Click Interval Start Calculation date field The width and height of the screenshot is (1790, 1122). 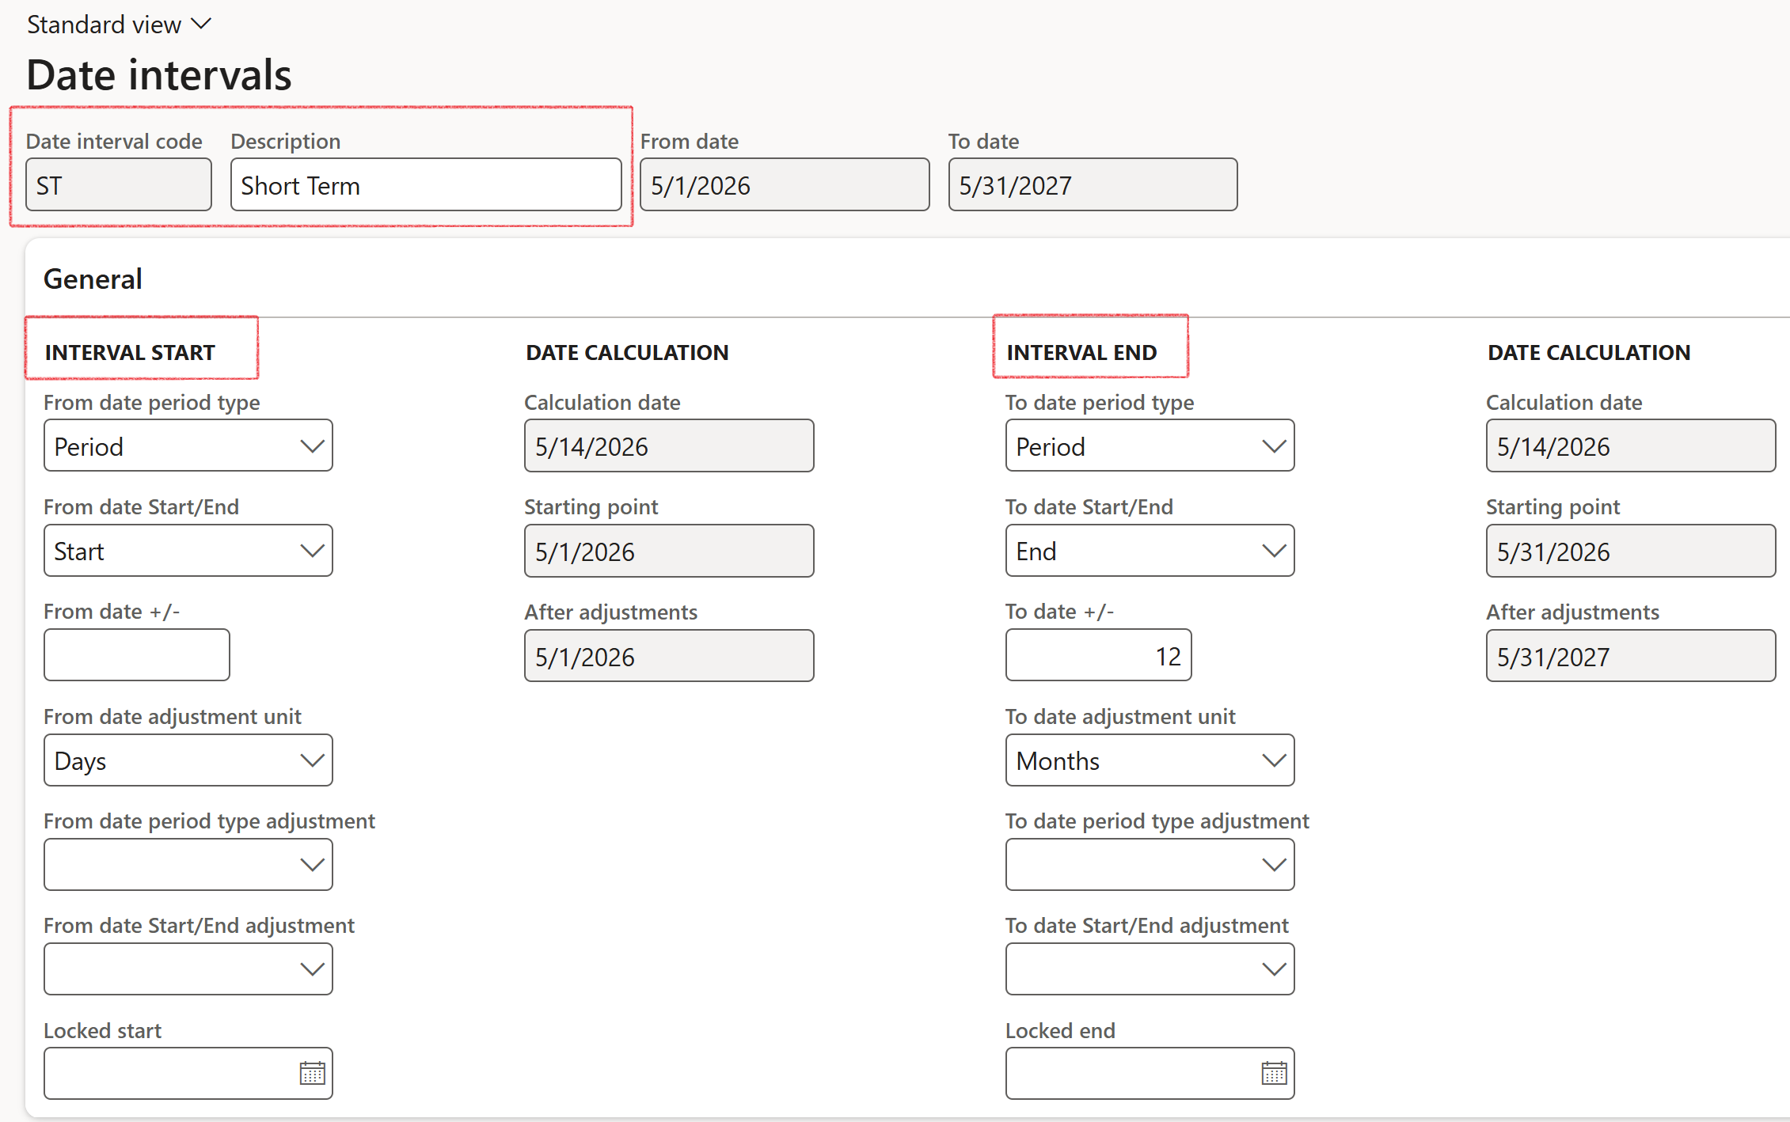(669, 445)
